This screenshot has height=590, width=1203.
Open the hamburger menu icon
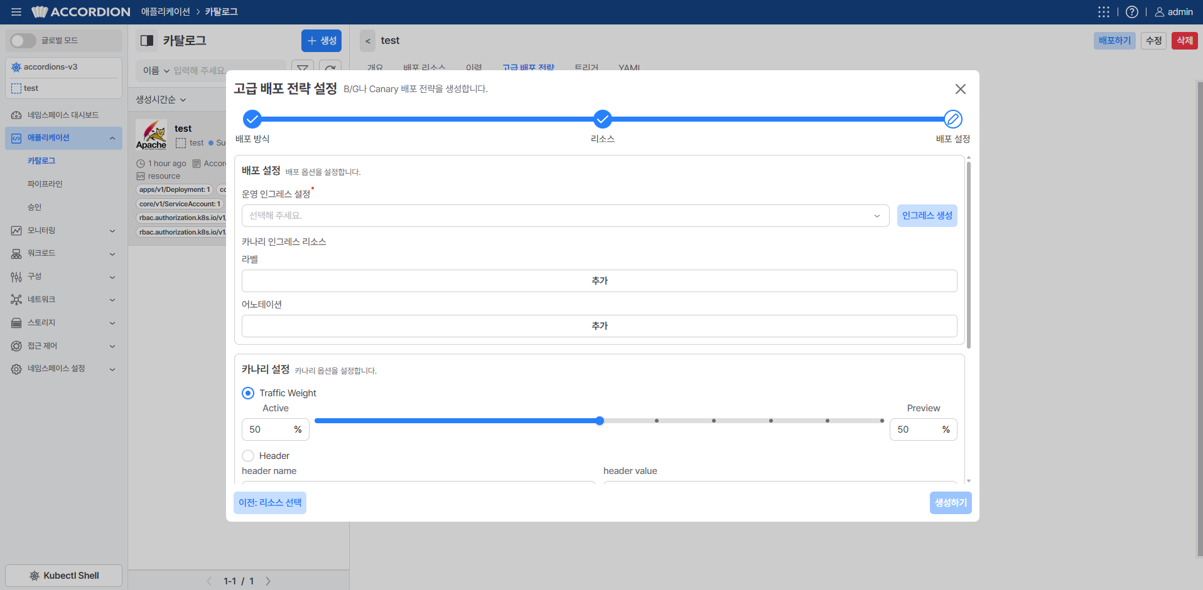(x=16, y=12)
